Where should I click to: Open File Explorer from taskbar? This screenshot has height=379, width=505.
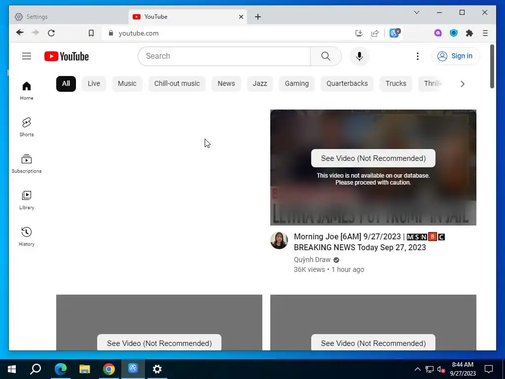85,369
